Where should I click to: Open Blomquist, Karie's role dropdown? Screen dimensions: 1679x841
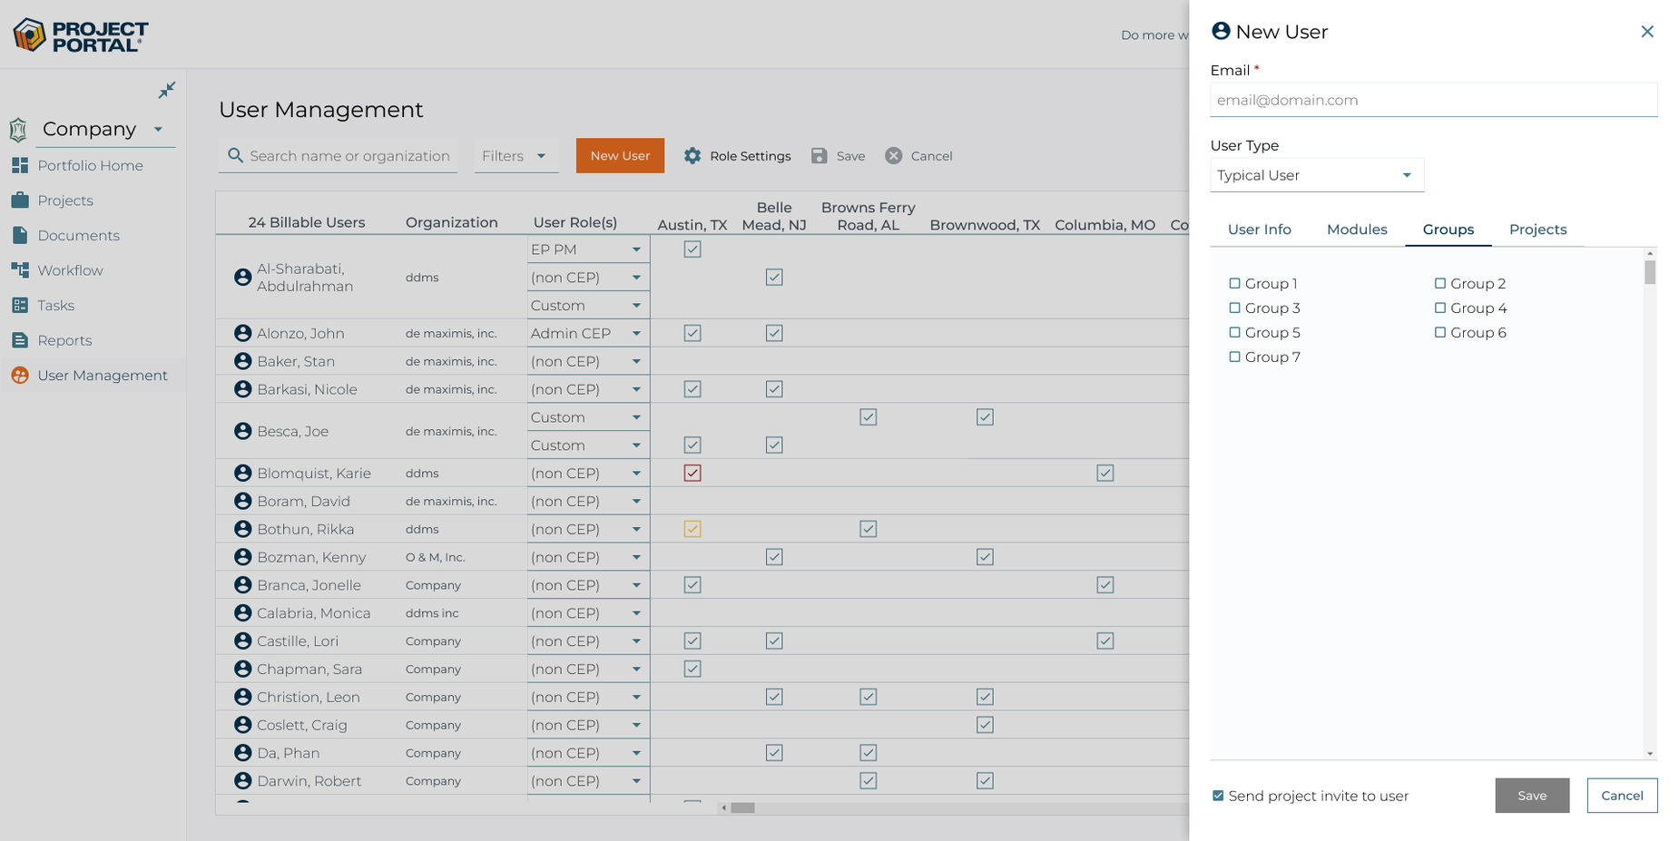point(587,473)
